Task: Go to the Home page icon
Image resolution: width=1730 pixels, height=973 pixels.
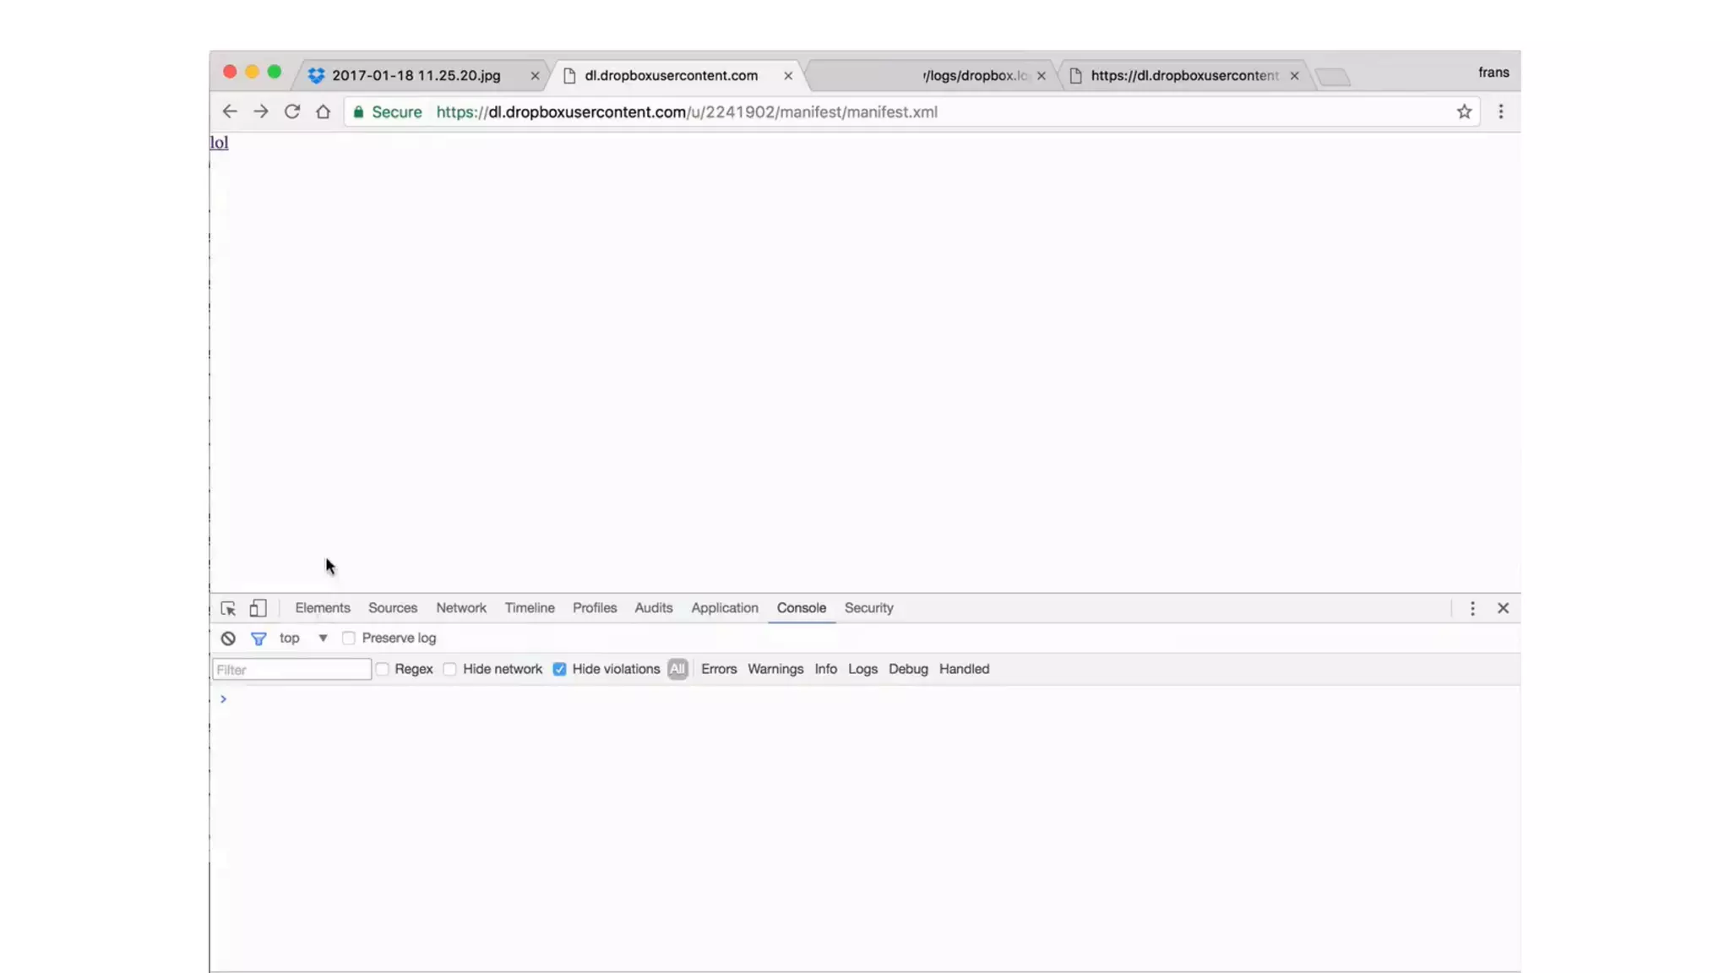Action: (323, 111)
